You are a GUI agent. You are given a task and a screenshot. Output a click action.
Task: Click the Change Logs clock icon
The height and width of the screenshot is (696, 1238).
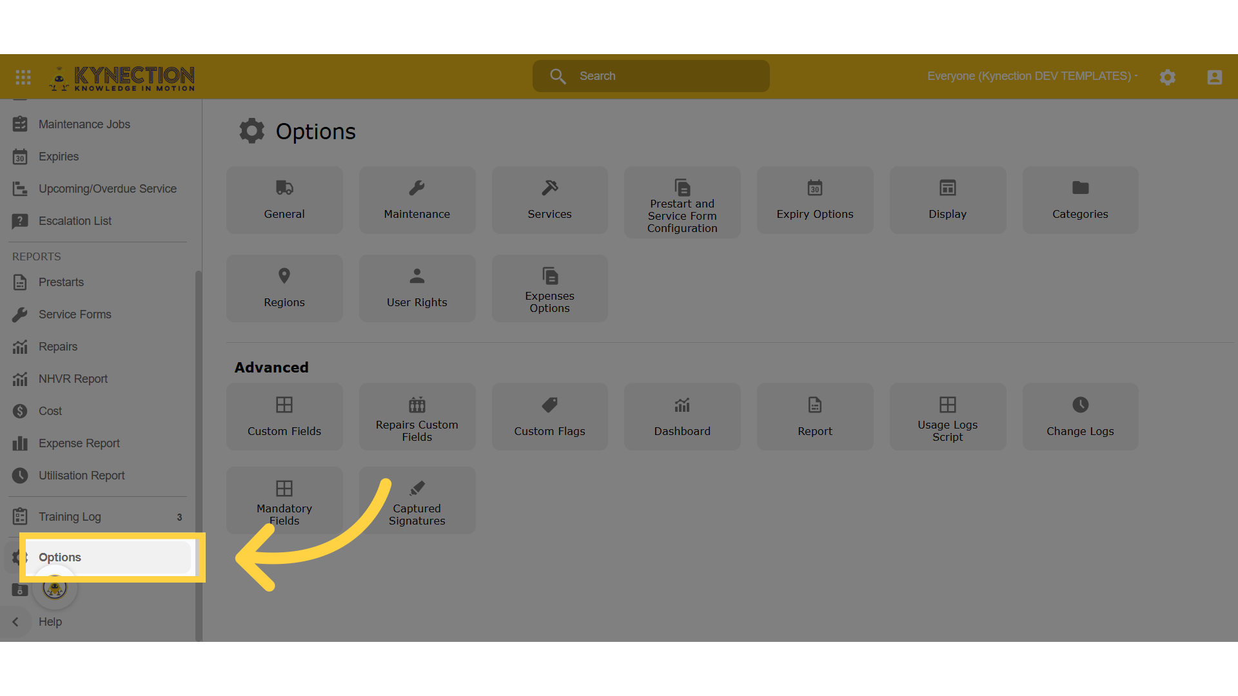(1081, 405)
